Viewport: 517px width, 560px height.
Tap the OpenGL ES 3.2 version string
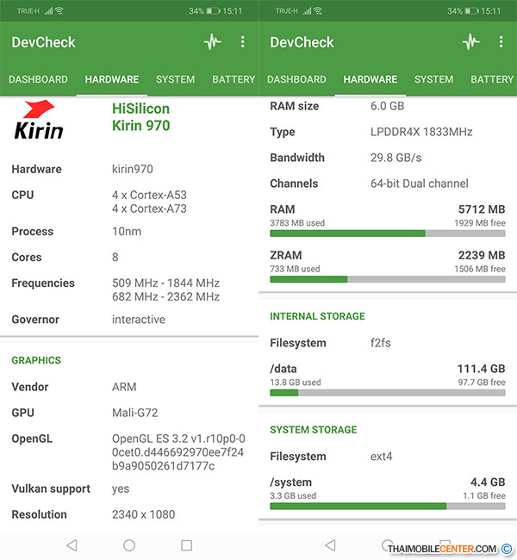click(x=178, y=452)
